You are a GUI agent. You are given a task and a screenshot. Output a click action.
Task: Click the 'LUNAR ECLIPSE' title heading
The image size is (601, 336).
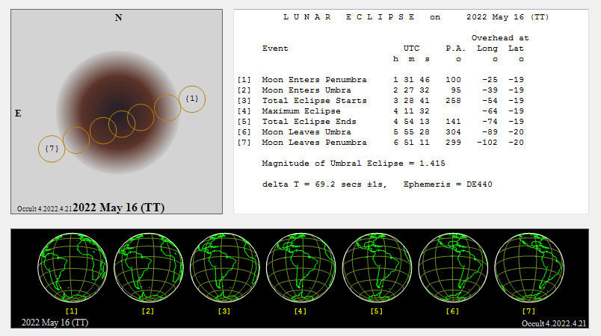click(349, 17)
